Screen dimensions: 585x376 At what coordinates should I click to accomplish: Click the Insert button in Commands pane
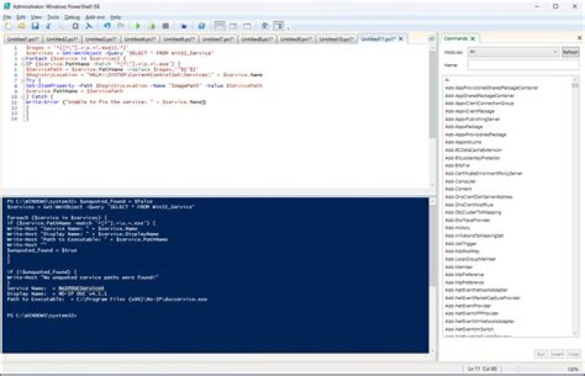click(557, 354)
